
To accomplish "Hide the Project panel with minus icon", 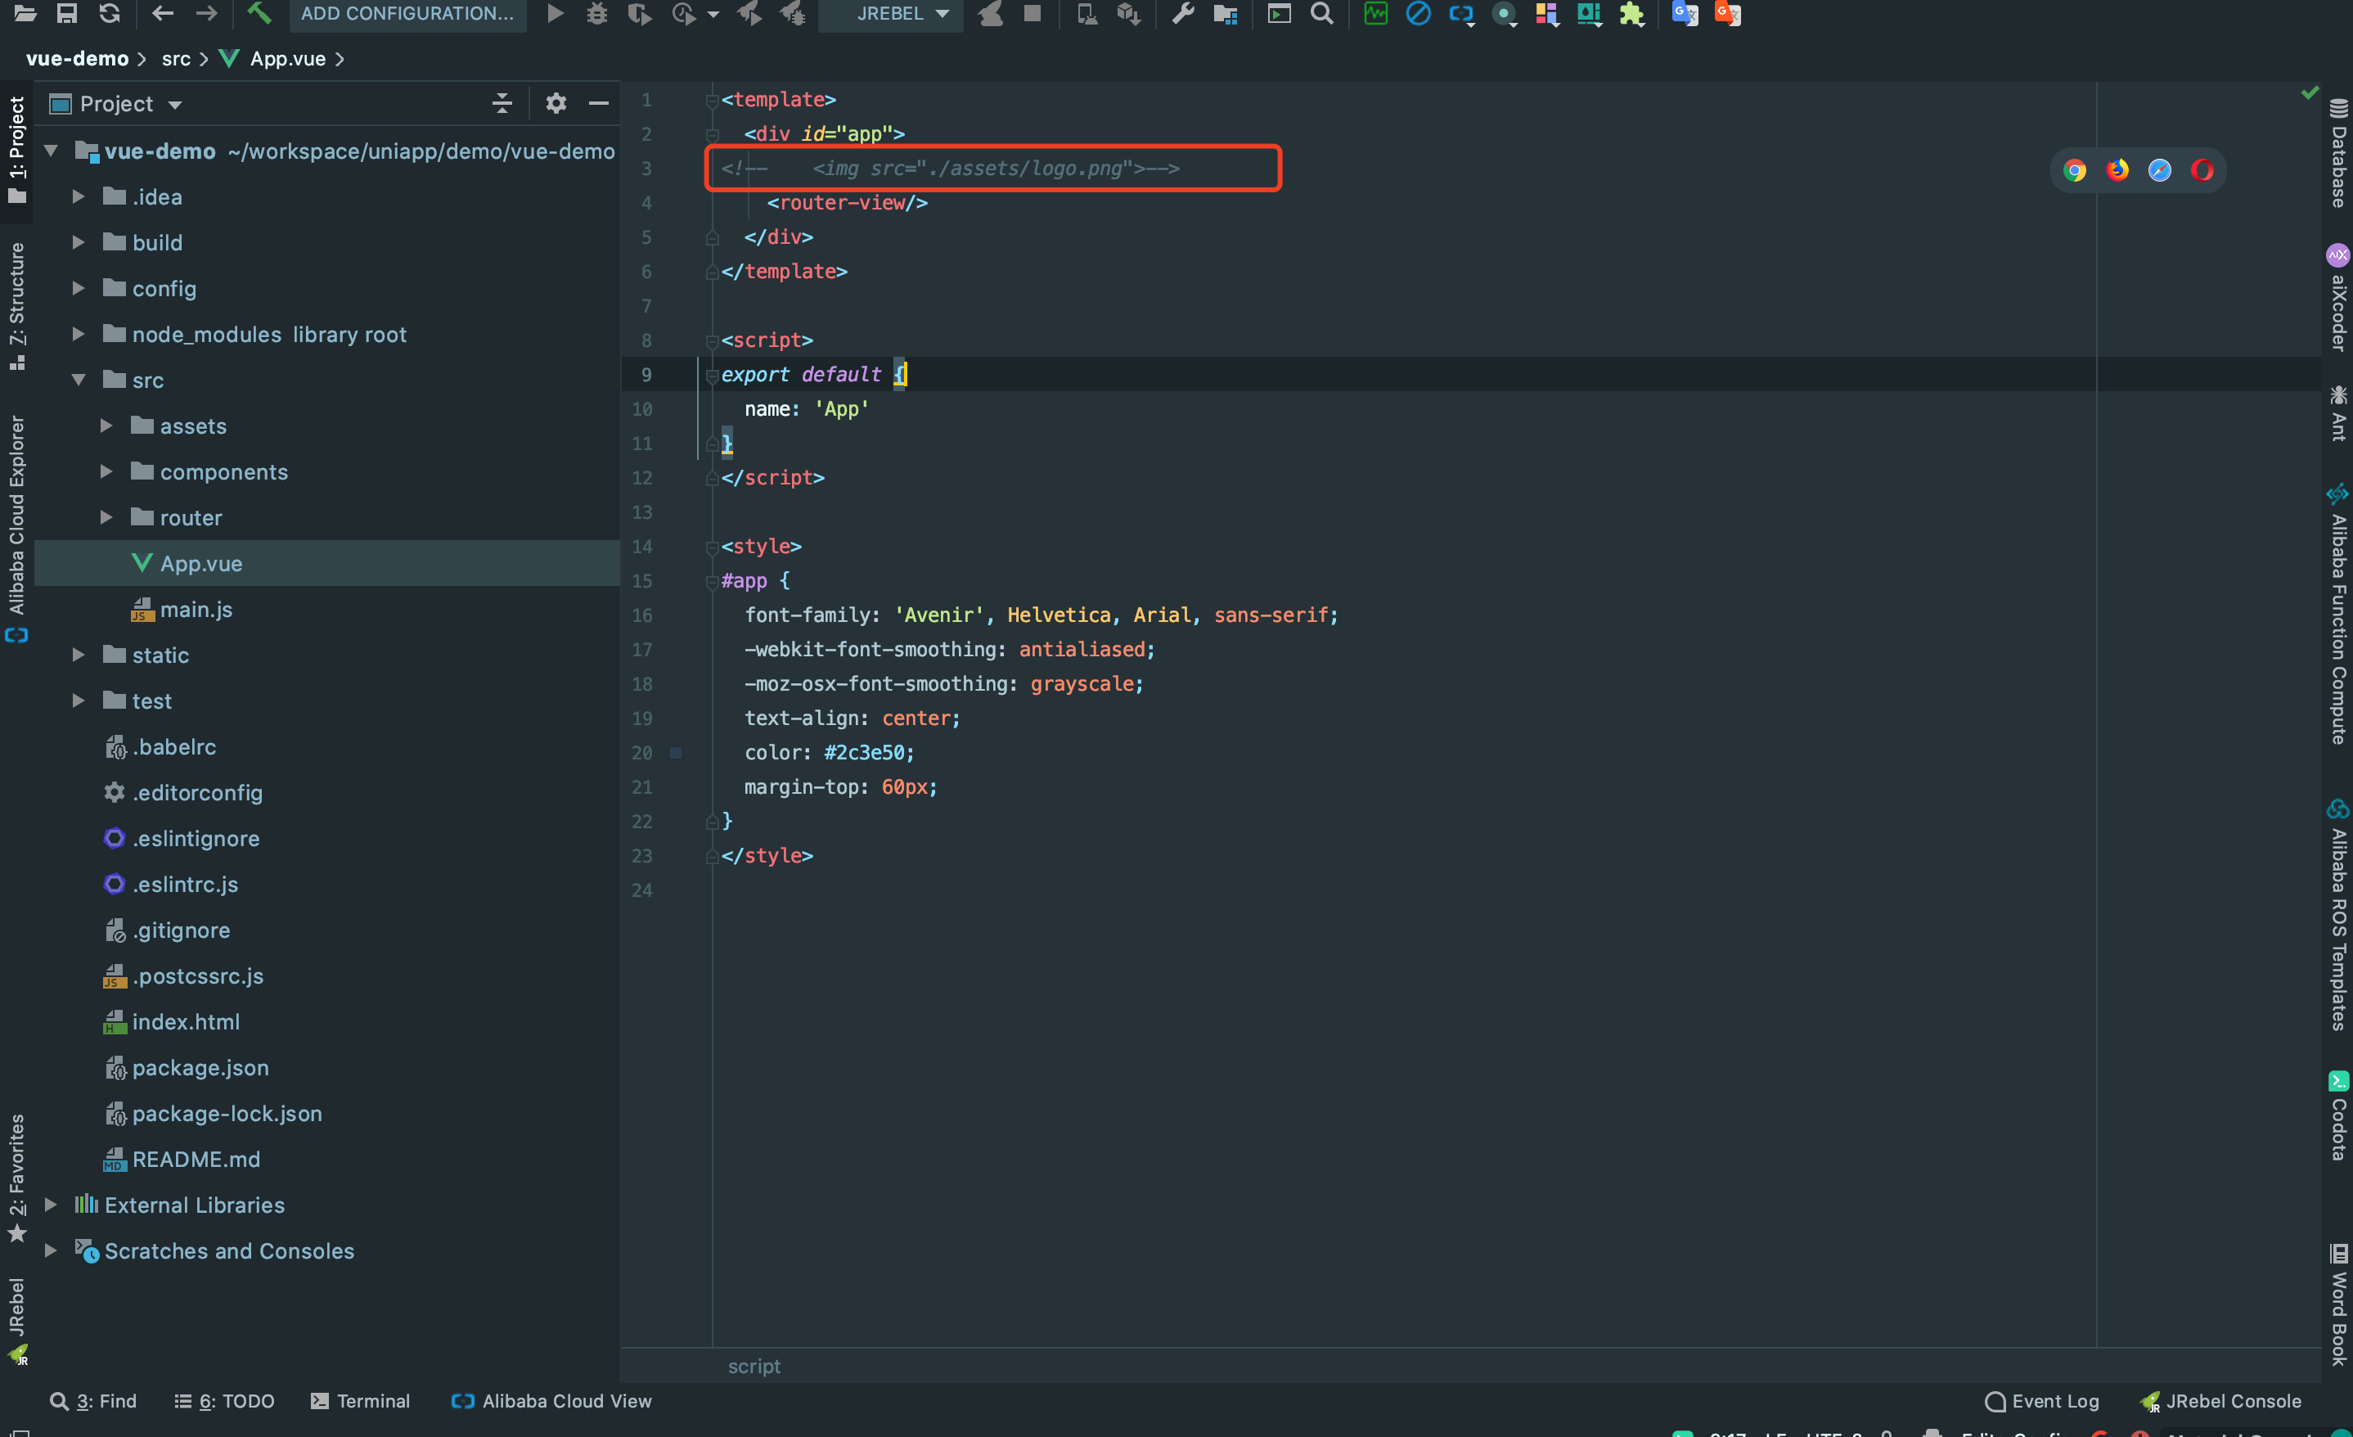I will 599,103.
